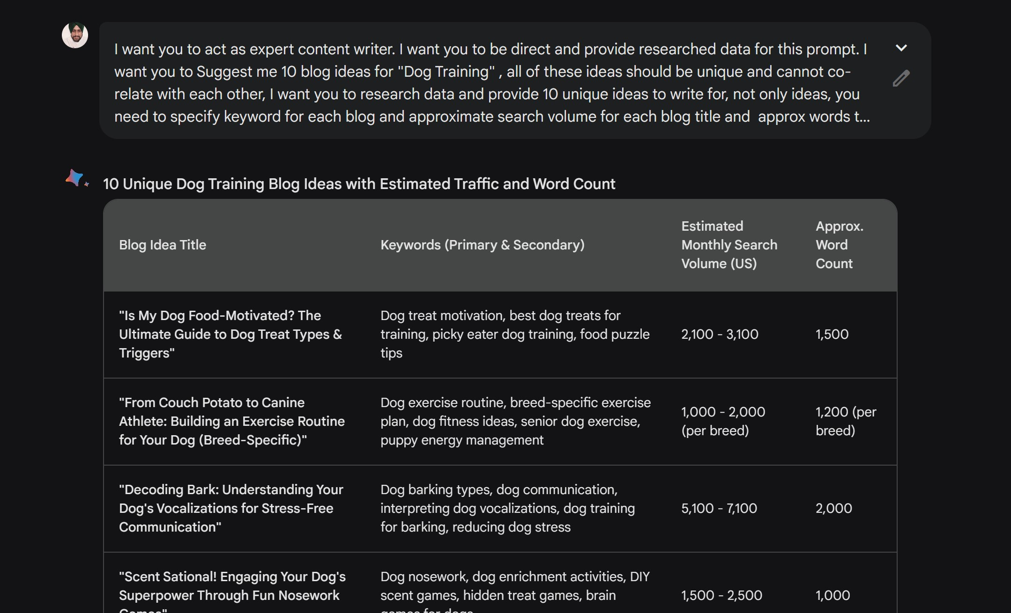Click the "Dog treat motivation" keywords cell
The height and width of the screenshot is (613, 1011).
pos(515,334)
